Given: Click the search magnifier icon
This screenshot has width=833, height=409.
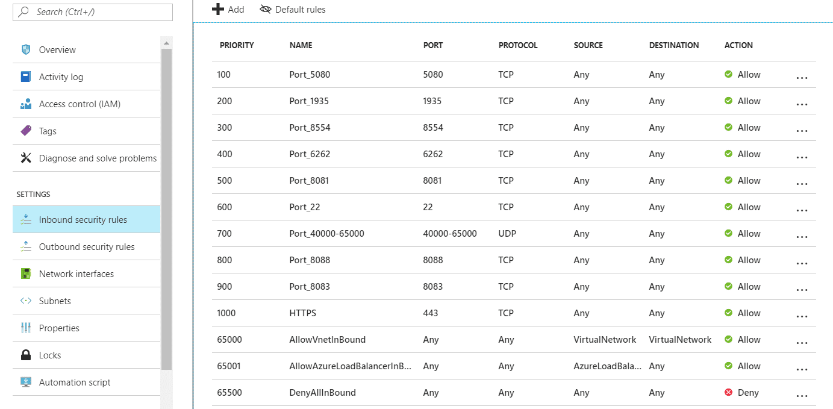Looking at the screenshot, I should click(x=23, y=12).
